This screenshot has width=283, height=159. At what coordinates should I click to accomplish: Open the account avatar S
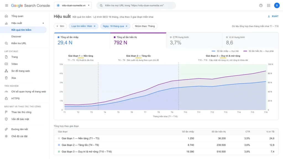(277, 6)
